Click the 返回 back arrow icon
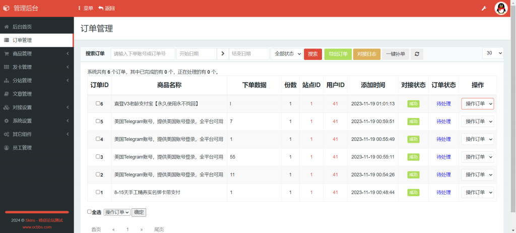516x233 pixels. click(101, 8)
